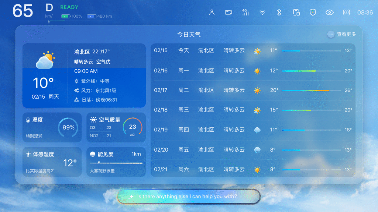The width and height of the screenshot is (378, 212).
Task: Tap the 09:00 AM time text
Action: 86,71
